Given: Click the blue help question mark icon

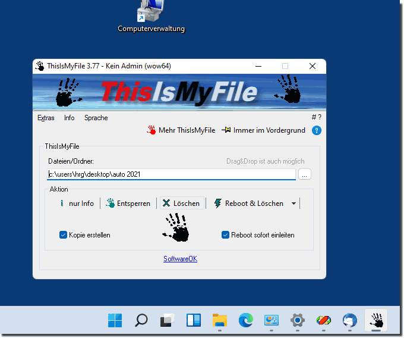Looking at the screenshot, I should tap(317, 130).
